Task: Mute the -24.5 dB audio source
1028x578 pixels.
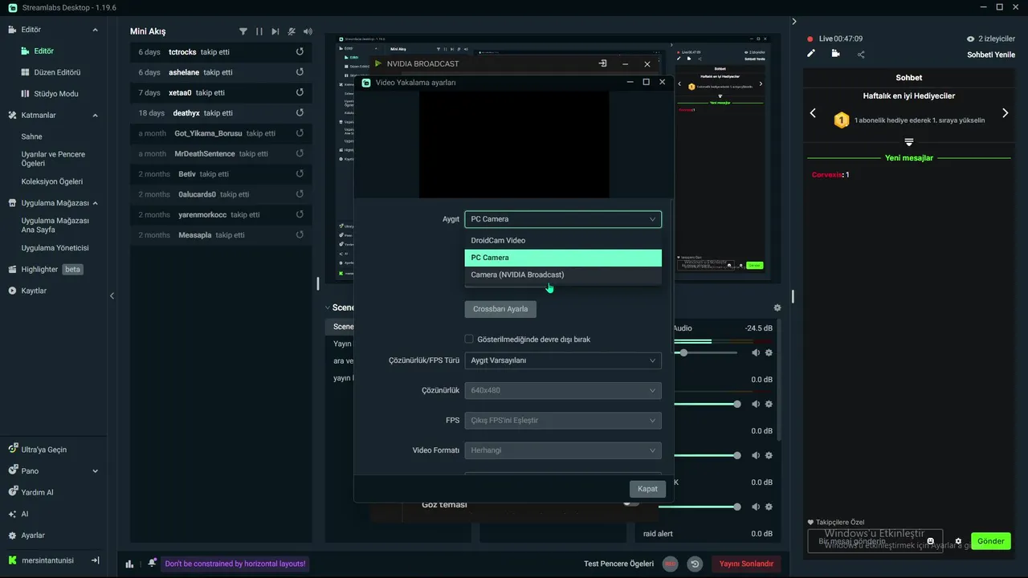Action: pyautogui.click(x=756, y=352)
